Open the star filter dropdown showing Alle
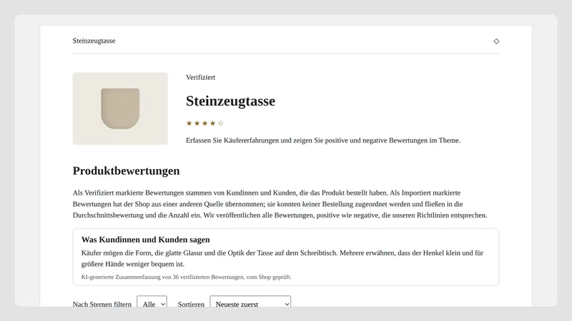Screen dimensions: 572x321 click(152, 302)
